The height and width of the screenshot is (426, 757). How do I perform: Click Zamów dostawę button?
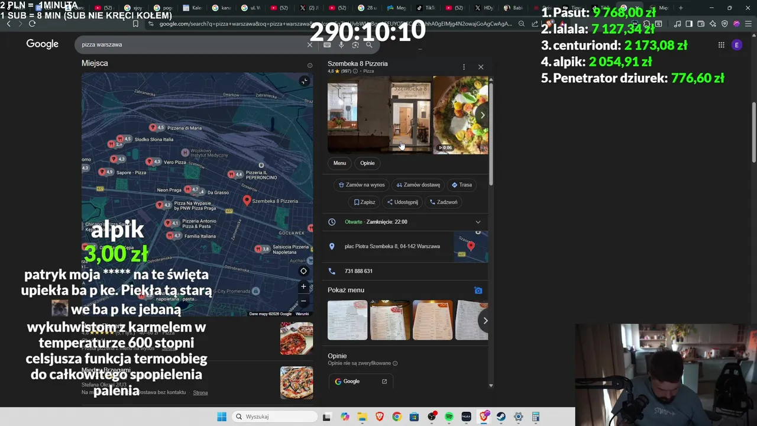coord(418,185)
